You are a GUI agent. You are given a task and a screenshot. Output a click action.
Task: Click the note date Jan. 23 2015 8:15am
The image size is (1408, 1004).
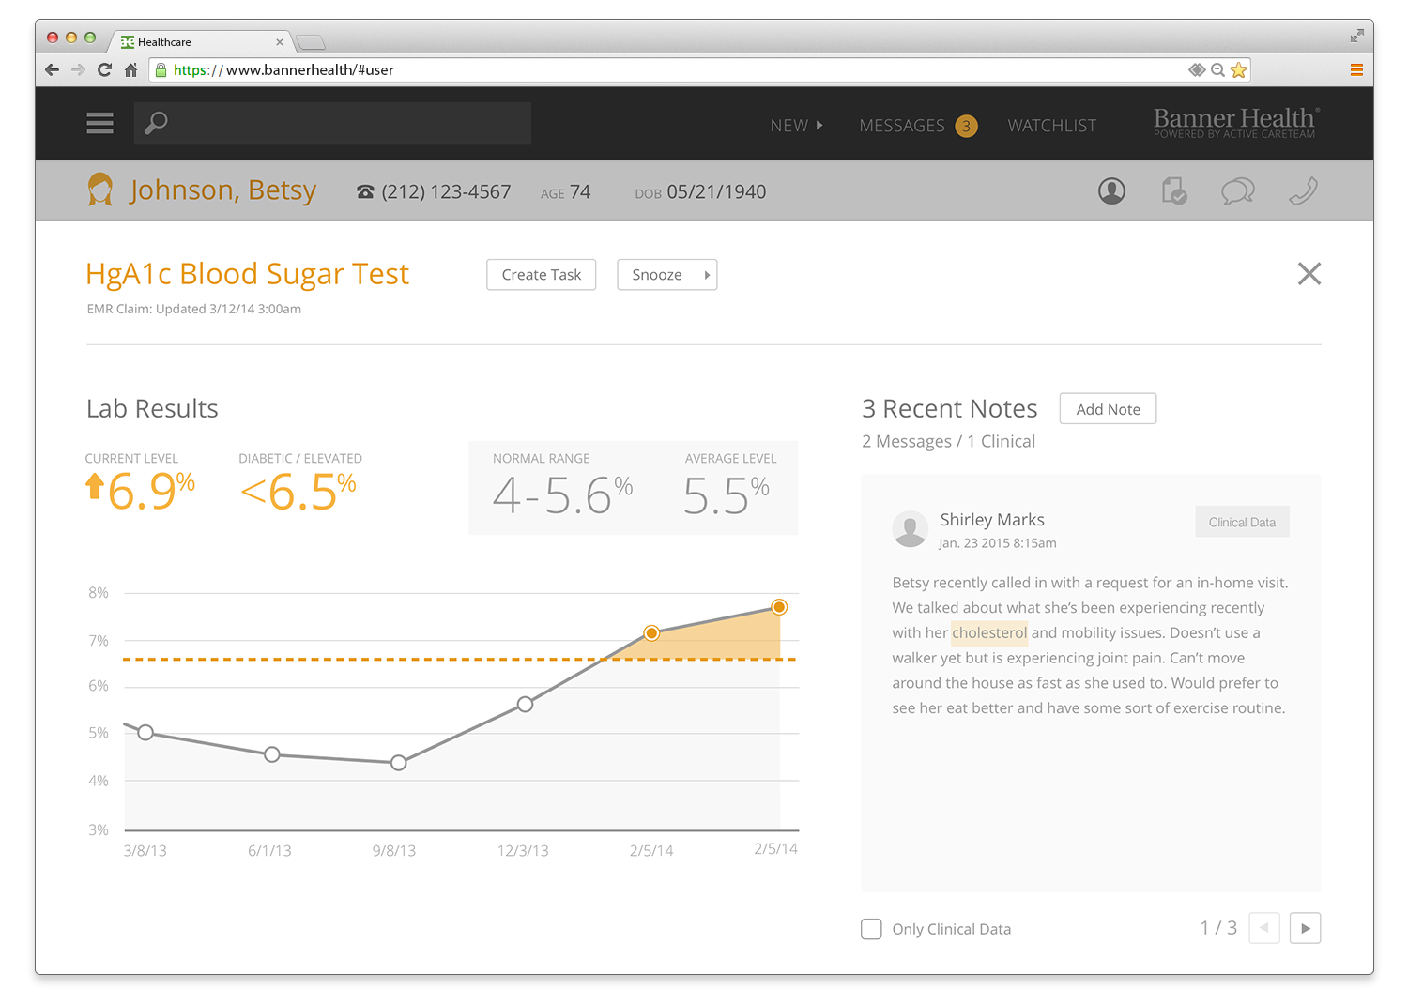coord(998,543)
